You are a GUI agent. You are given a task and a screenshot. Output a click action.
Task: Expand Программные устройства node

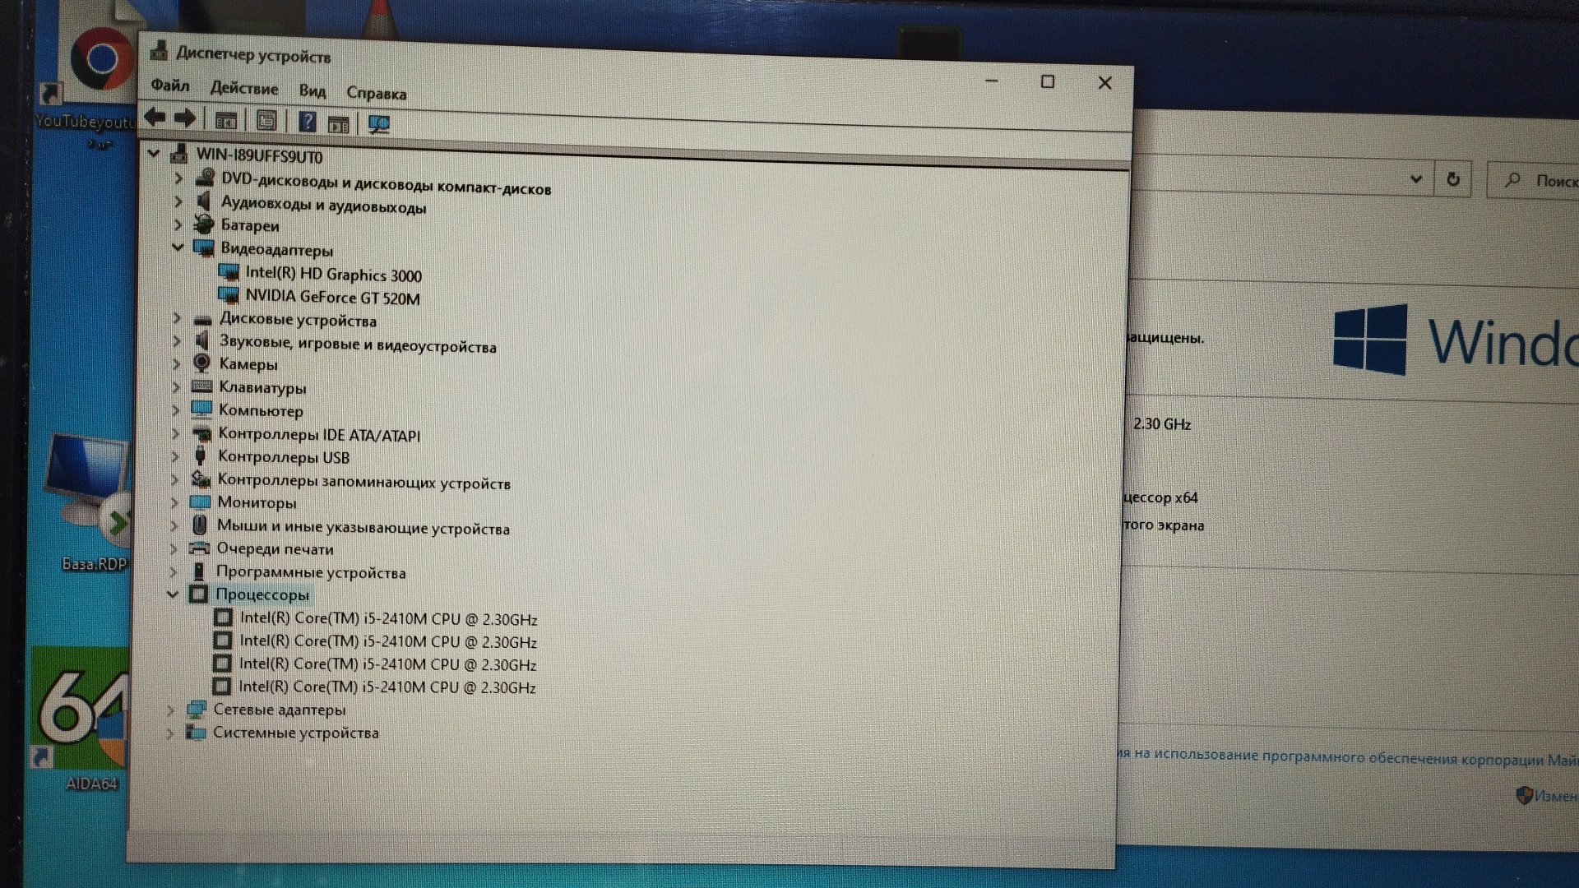point(174,571)
